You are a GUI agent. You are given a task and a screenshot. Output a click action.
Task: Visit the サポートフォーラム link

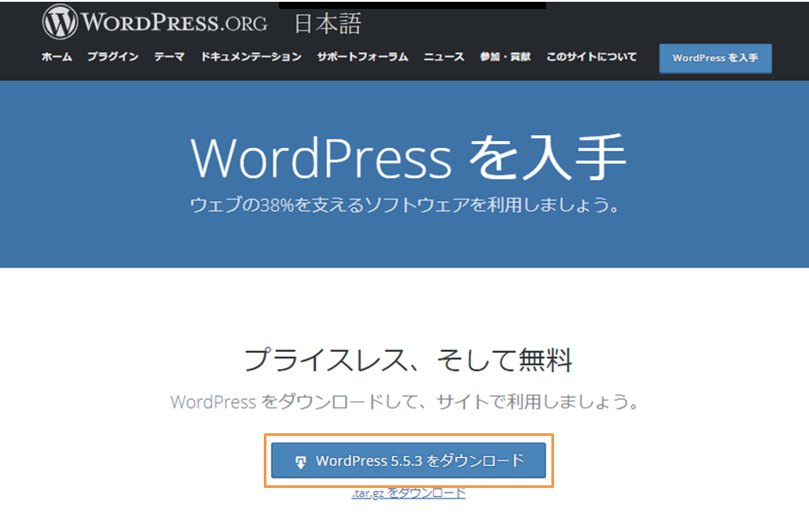pos(363,56)
